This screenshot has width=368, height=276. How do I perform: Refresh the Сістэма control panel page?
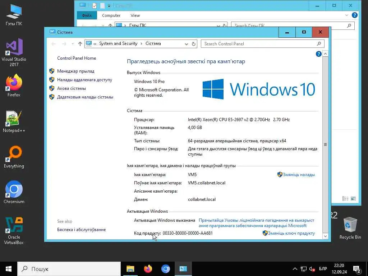tap(194, 44)
